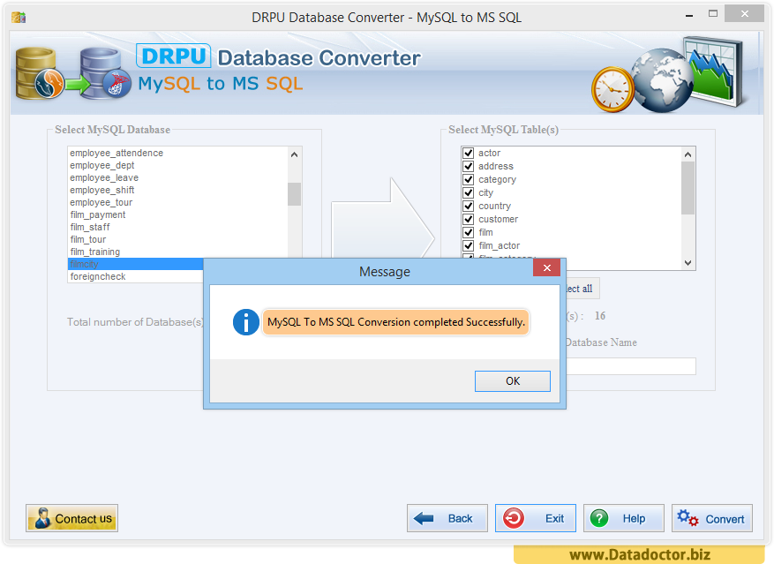Minimize the Database Converter window

pos(689,15)
